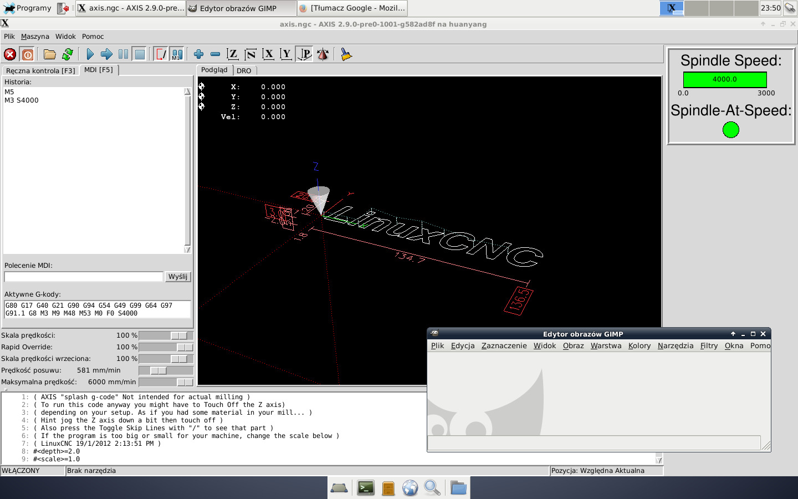Toggle the skip lines with slash button
This screenshot has height=499, width=798.
[x=161, y=54]
